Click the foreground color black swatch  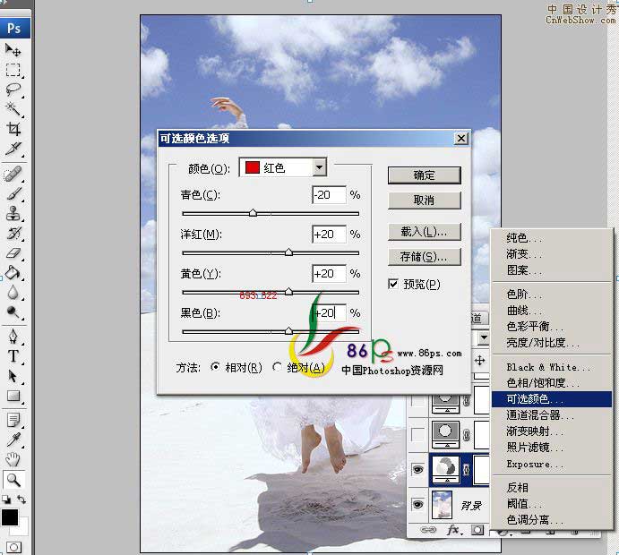9,517
